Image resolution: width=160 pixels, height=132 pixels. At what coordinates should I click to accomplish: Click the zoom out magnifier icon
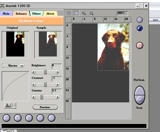pos(91,13)
